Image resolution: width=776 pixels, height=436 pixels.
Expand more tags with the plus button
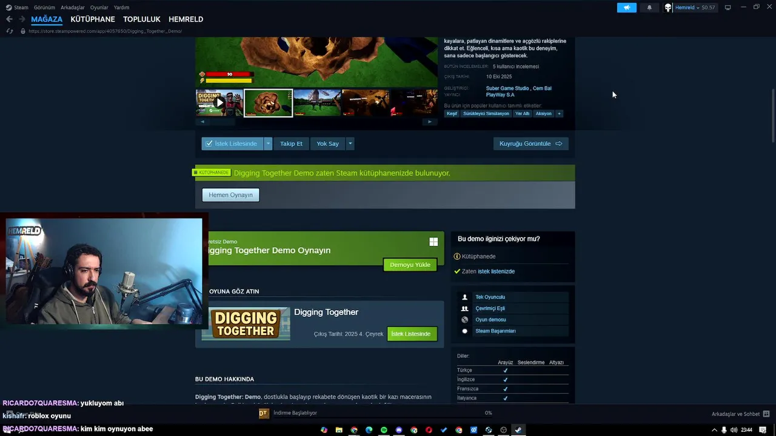559,113
